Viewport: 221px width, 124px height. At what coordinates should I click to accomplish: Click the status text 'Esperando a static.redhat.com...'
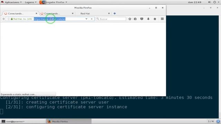point(18,94)
